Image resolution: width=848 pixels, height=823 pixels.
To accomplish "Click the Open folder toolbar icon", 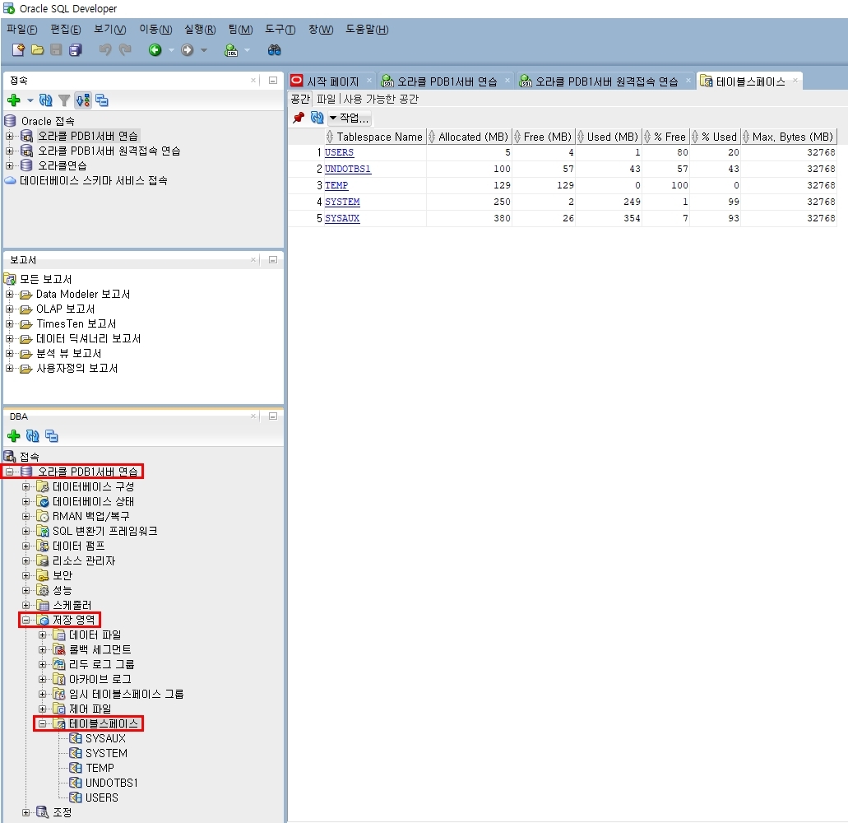I will 37,50.
